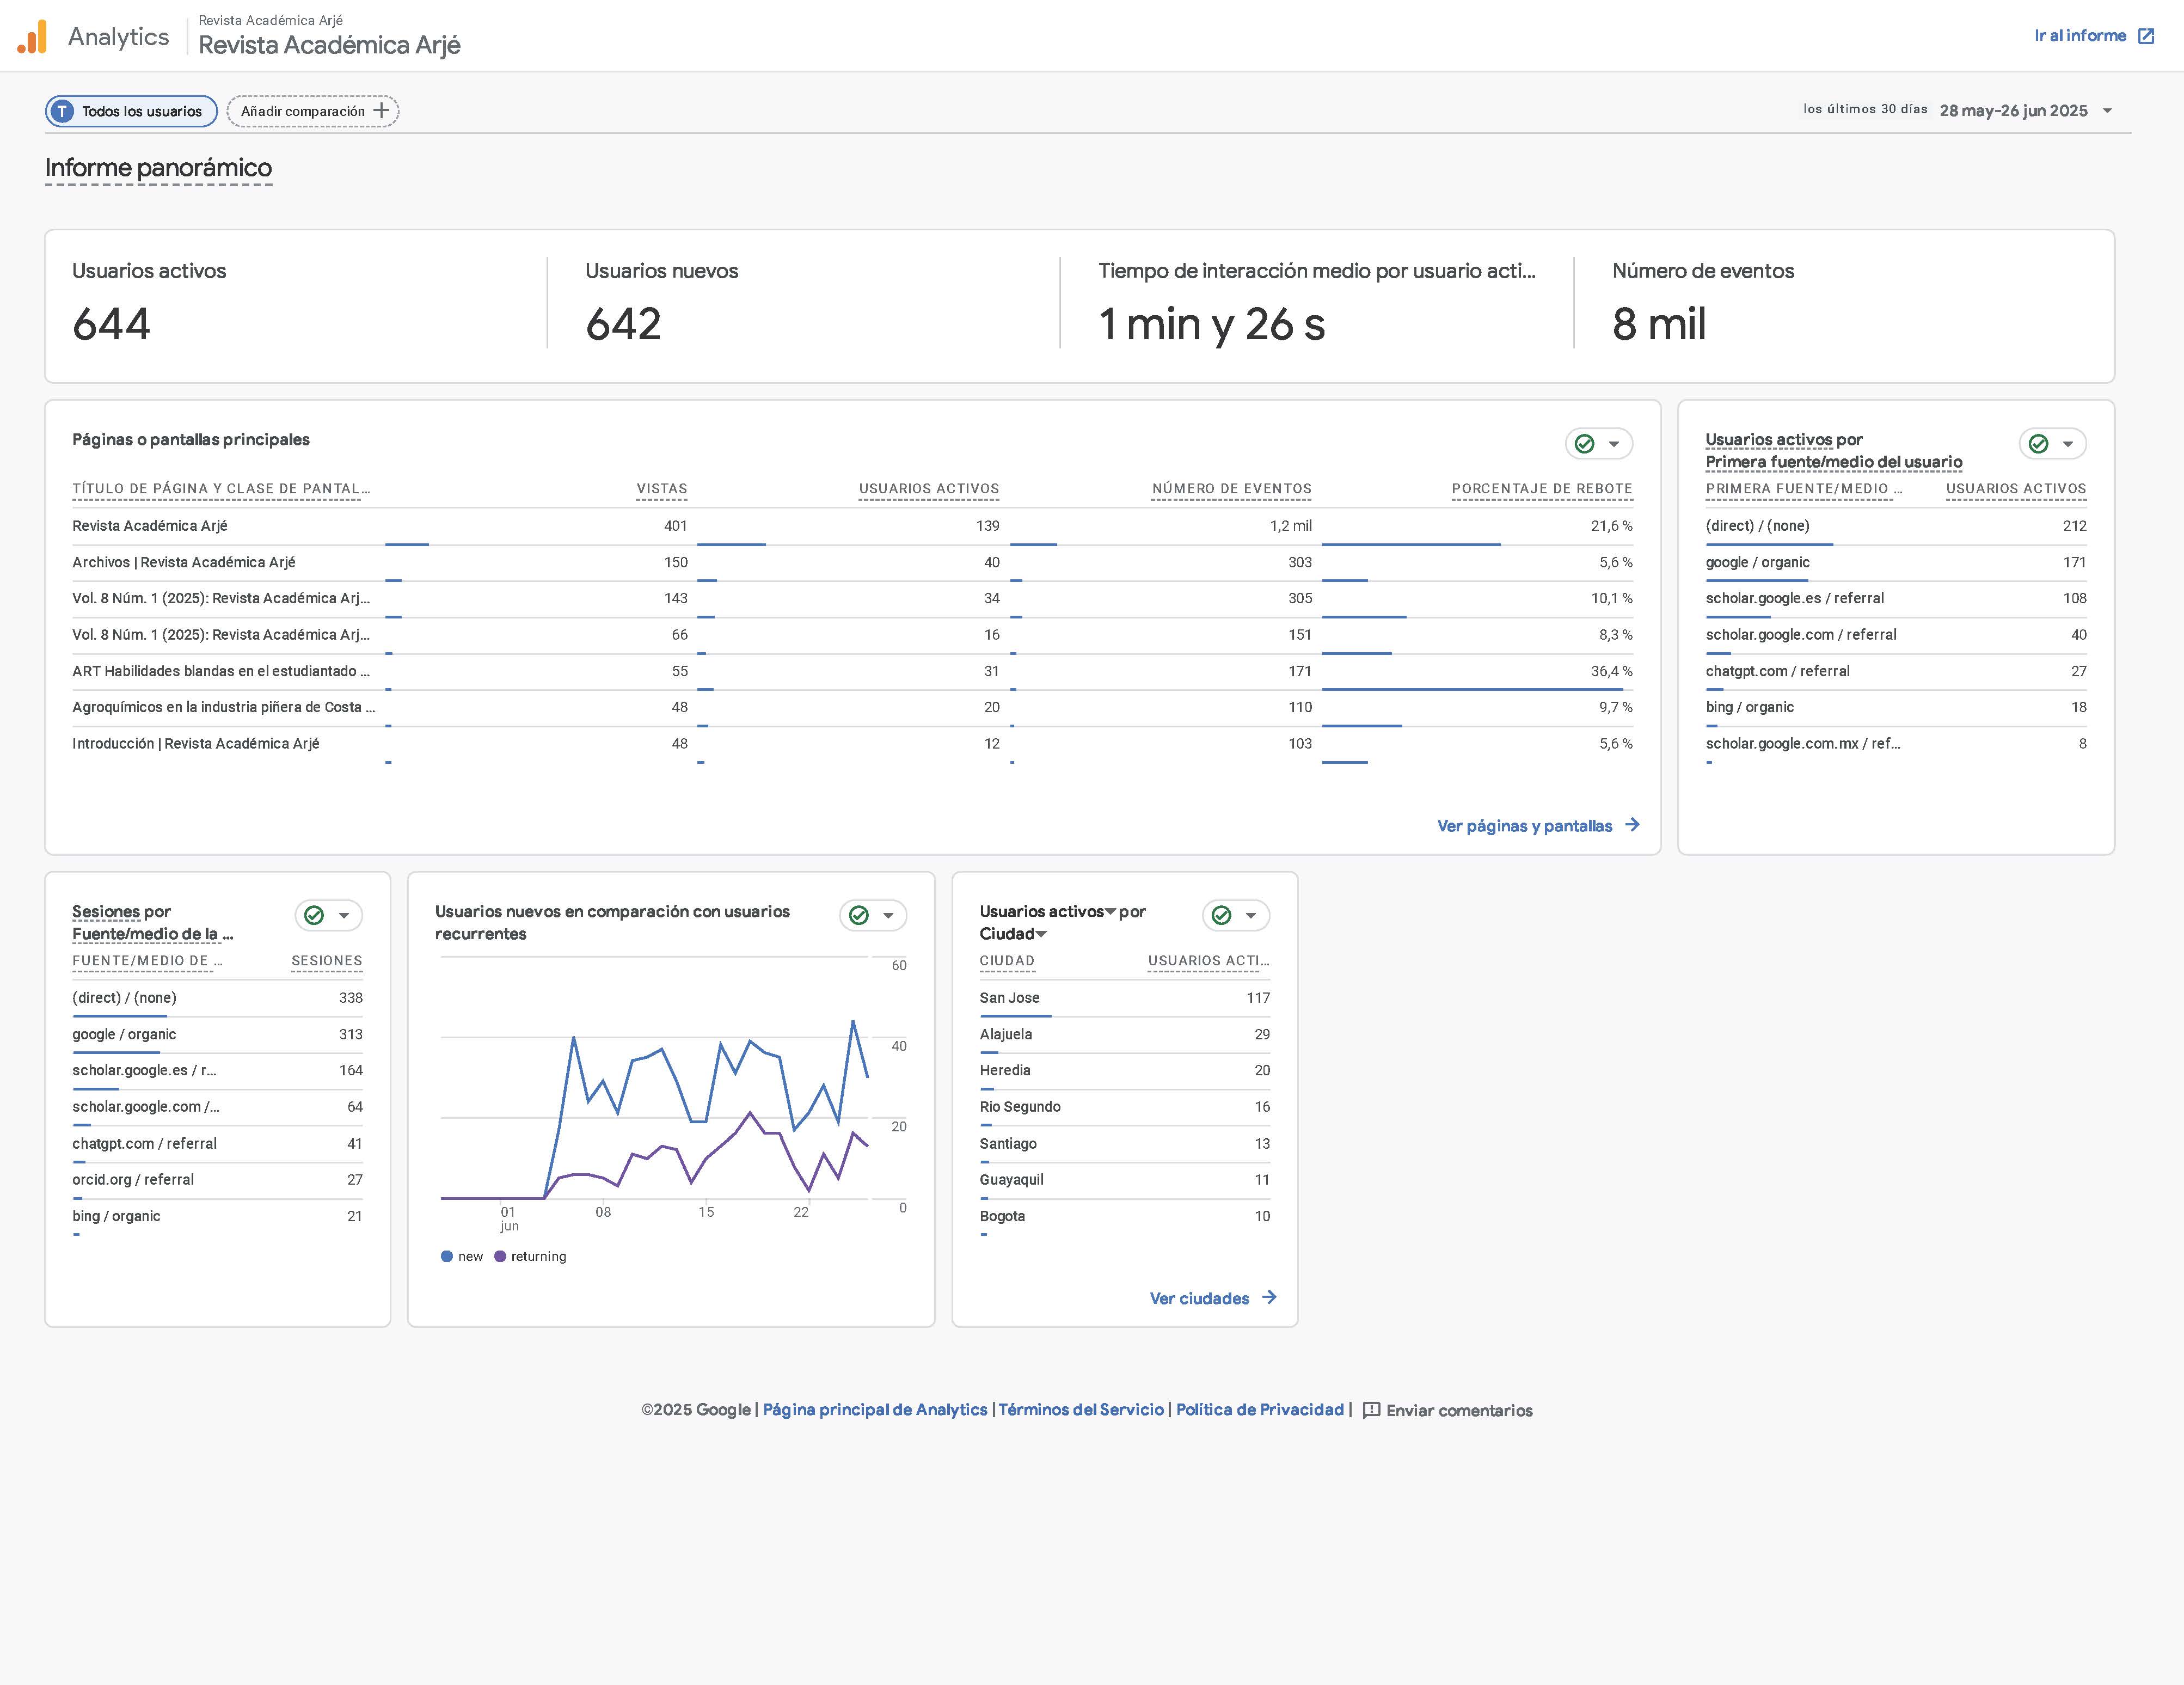2184x1685 pixels.
Task: Click 'Archivos | Revista Académica Arjé' row
Action: pyautogui.click(x=852, y=562)
